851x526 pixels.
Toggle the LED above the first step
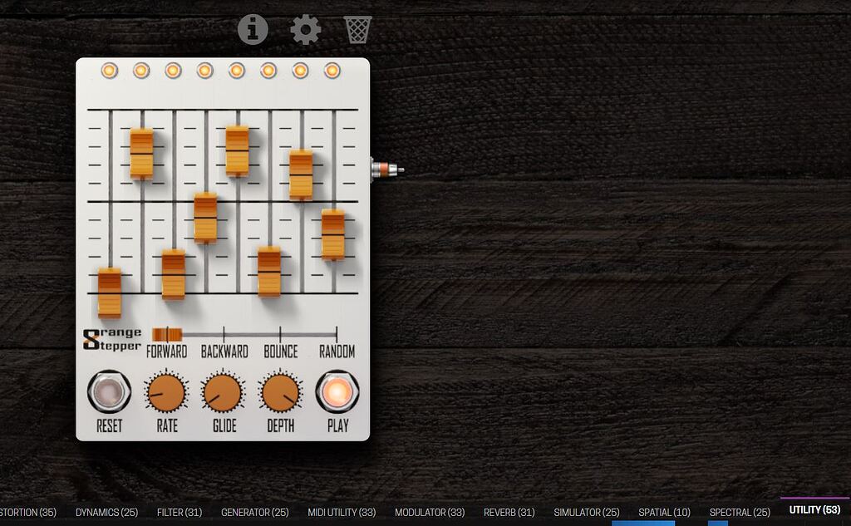tap(108, 71)
